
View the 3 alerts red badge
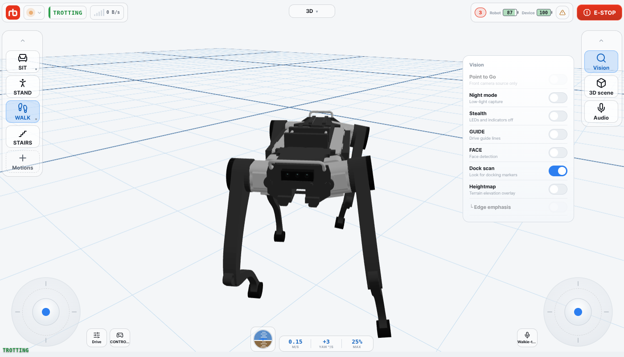[x=480, y=12]
